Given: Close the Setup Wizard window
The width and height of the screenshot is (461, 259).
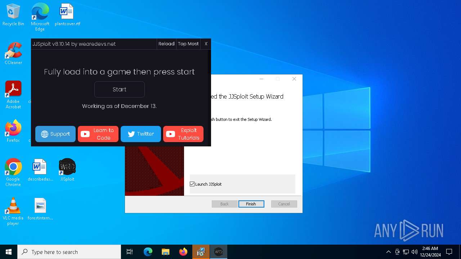Looking at the screenshot, I should pyautogui.click(x=294, y=79).
